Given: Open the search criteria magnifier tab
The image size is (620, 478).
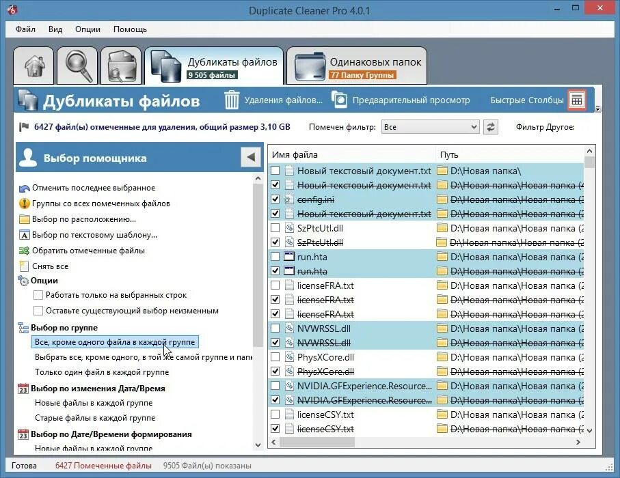Looking at the screenshot, I should click(x=77, y=66).
